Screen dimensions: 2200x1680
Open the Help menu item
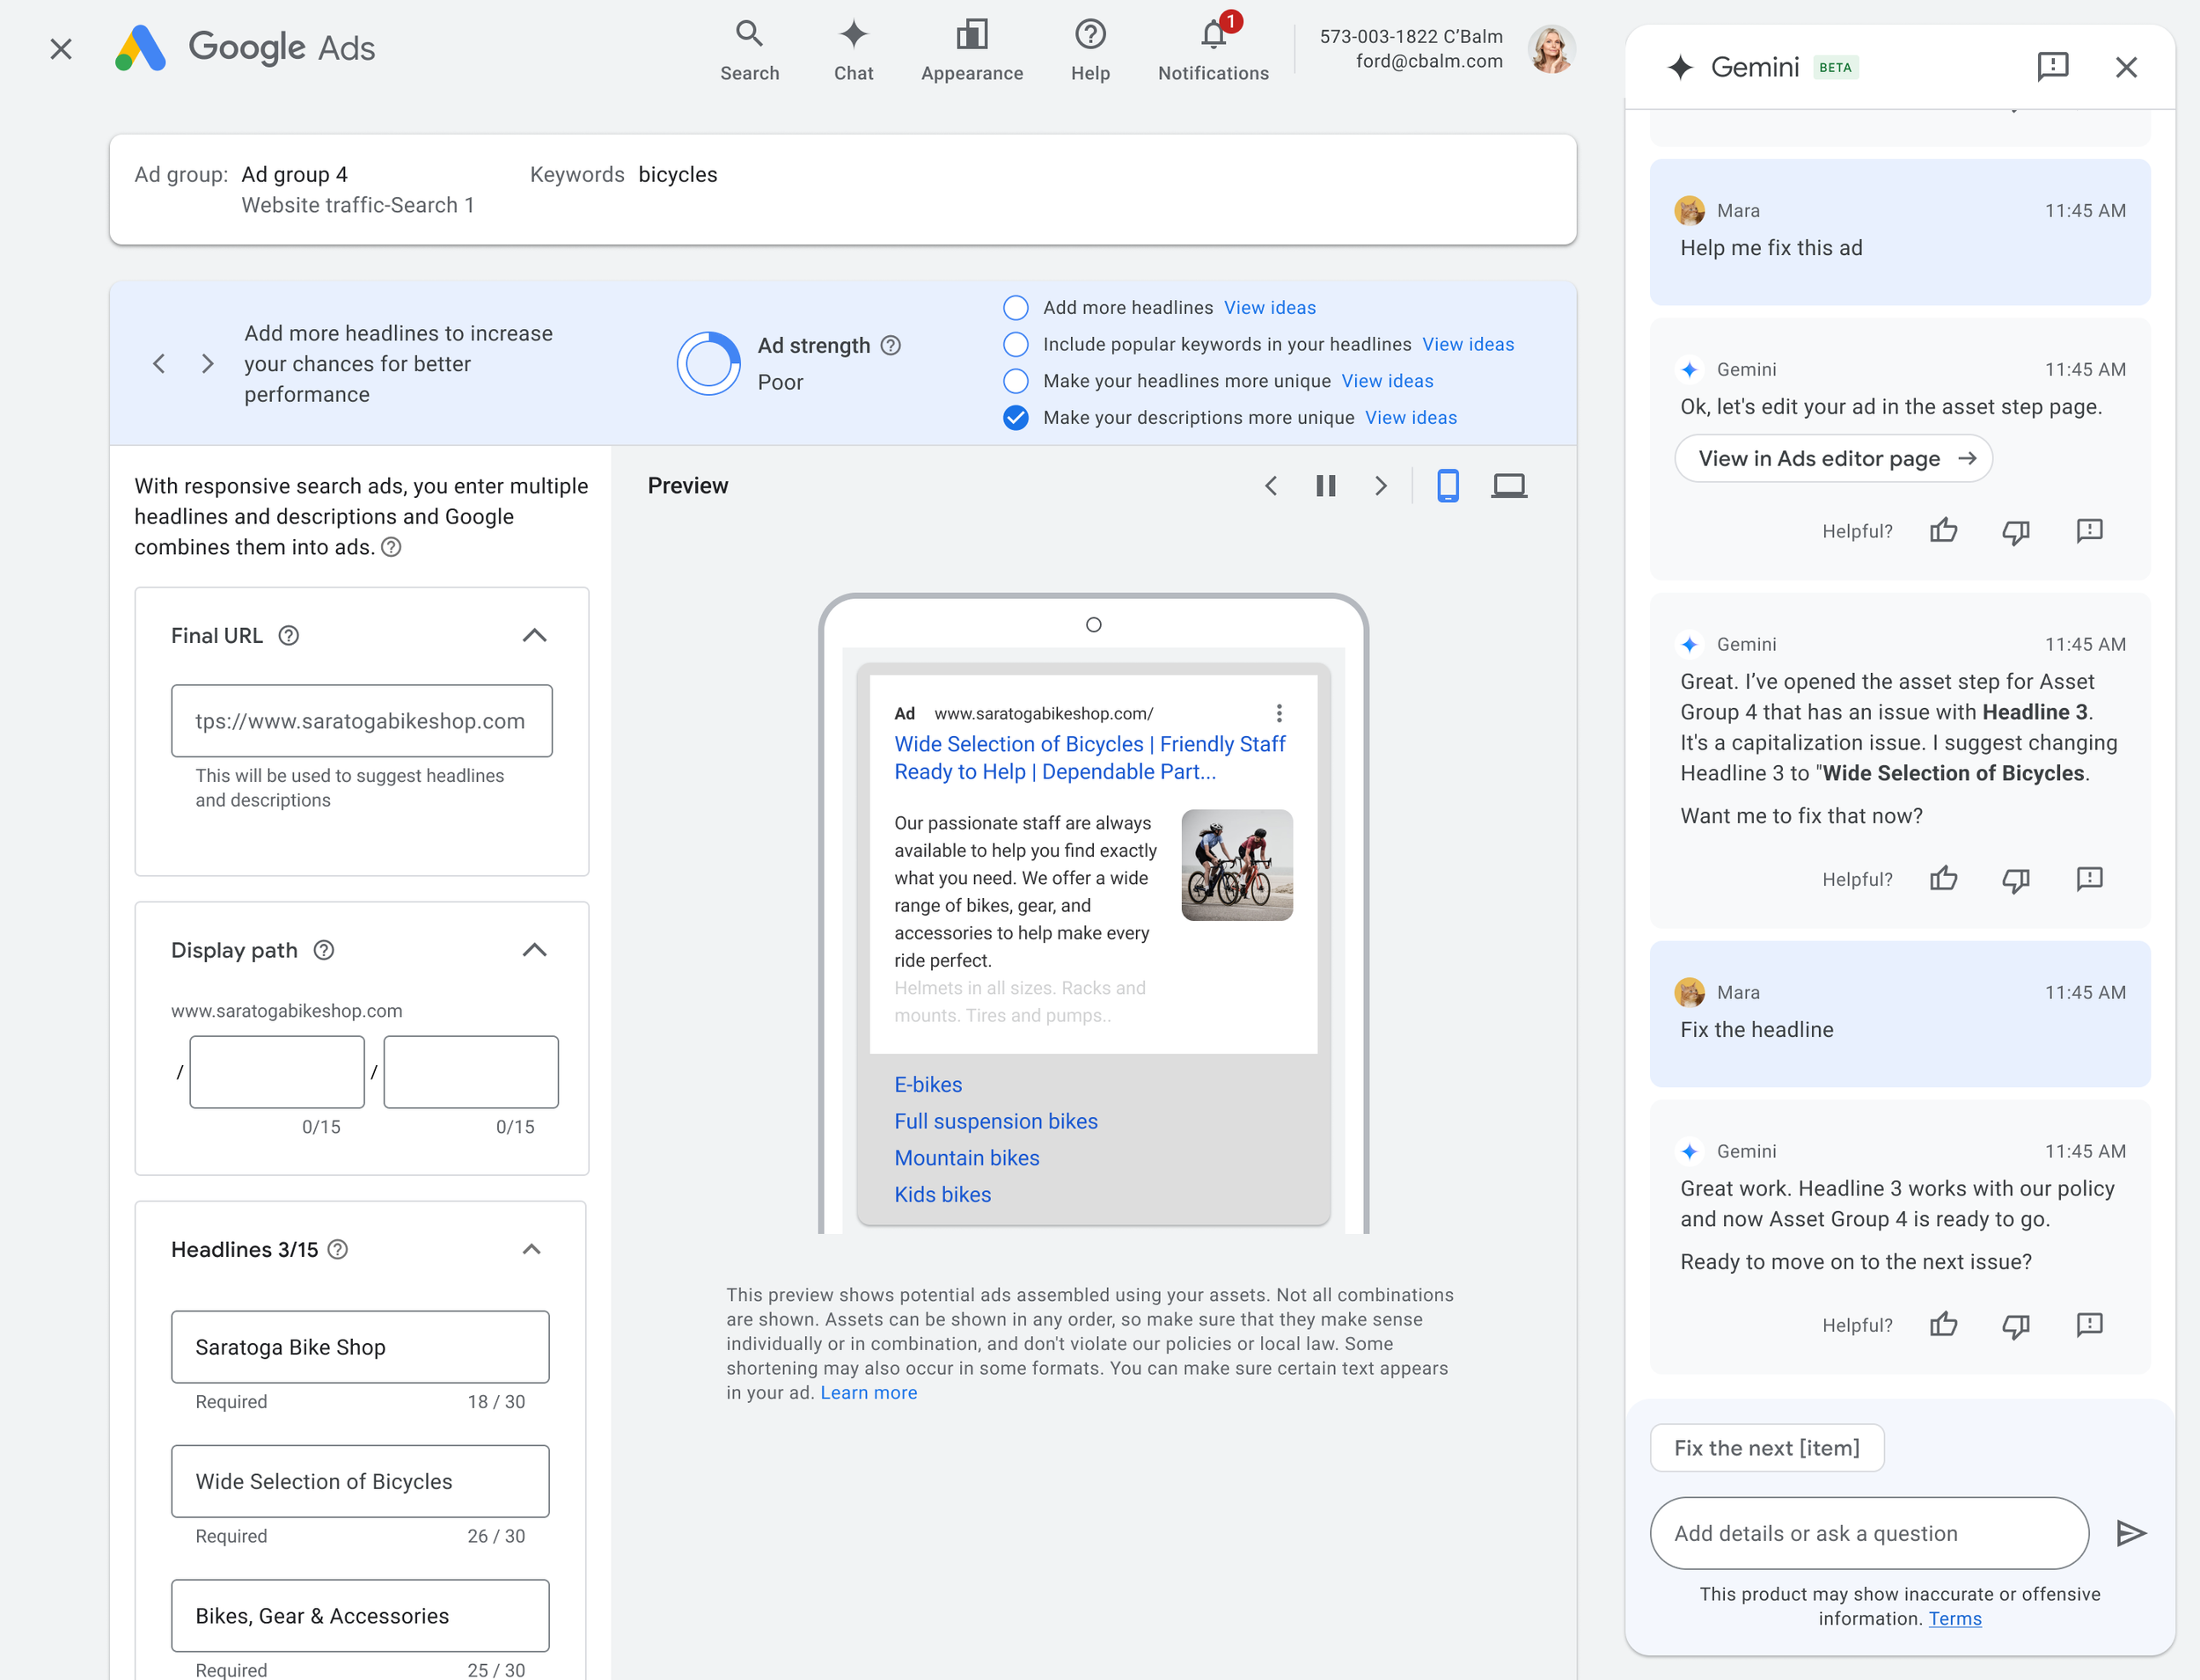(x=1089, y=49)
